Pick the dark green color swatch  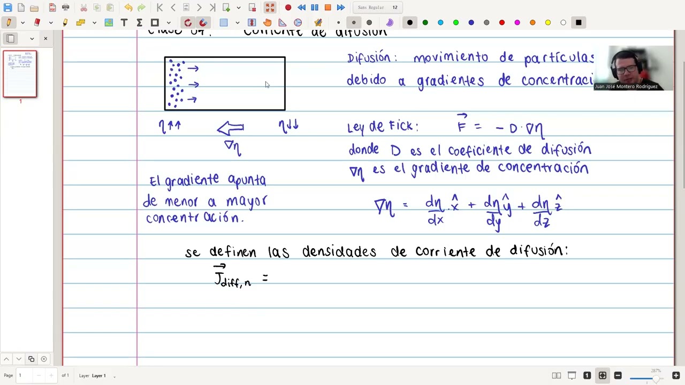click(425, 22)
